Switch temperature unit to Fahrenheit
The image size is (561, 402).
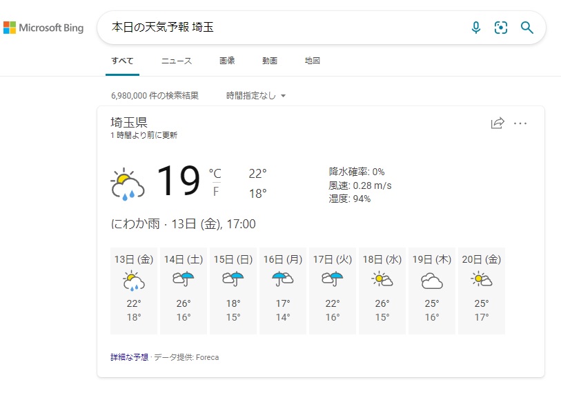coord(216,192)
